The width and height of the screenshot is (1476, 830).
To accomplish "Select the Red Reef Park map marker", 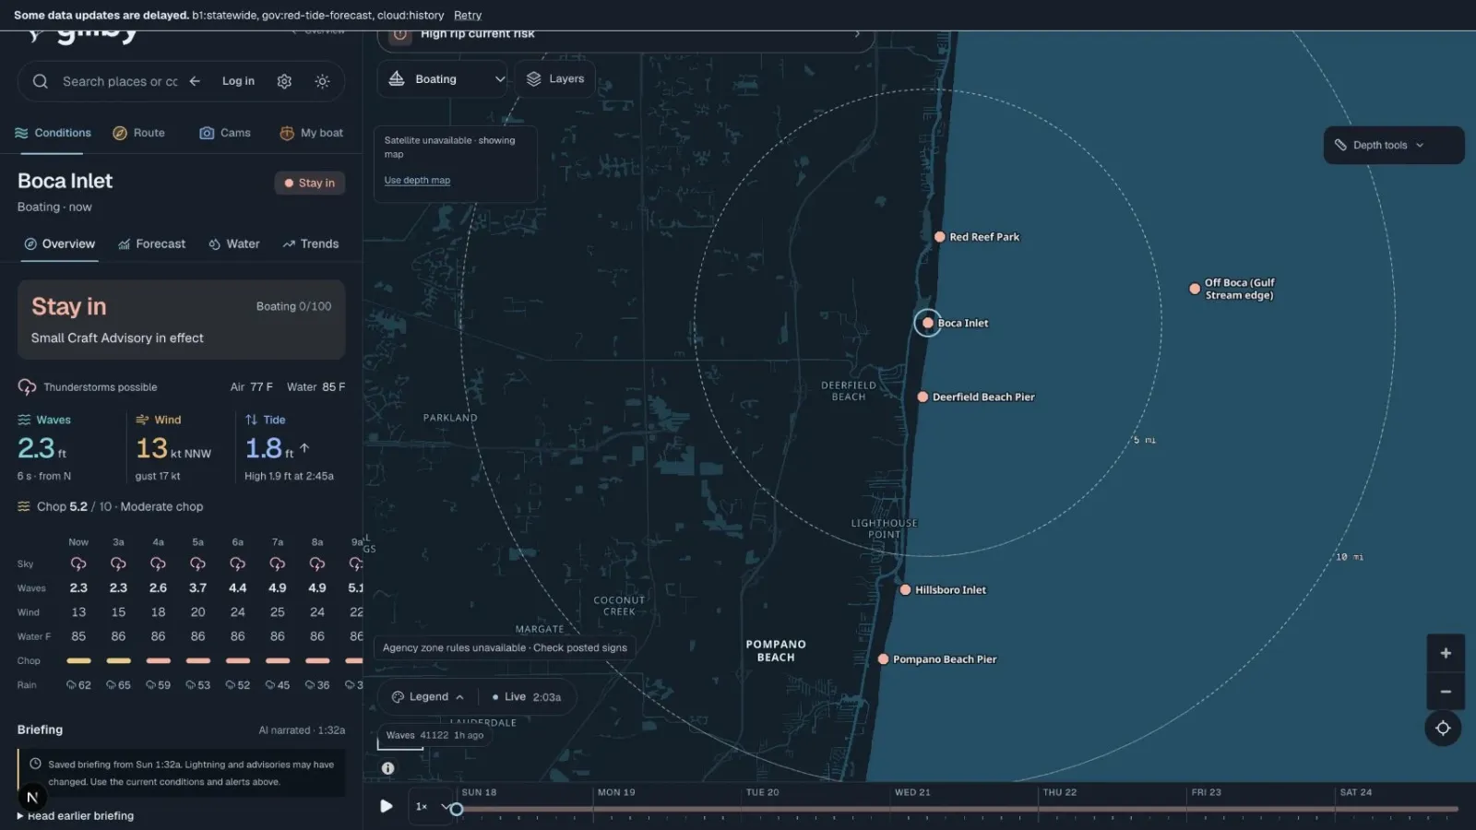I will click(x=939, y=237).
